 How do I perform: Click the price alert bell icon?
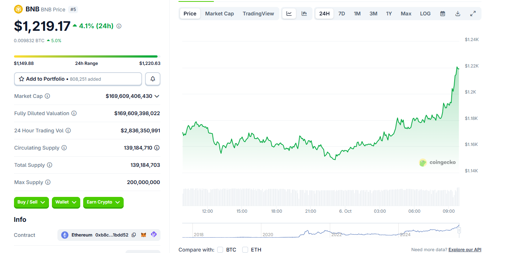pos(153,79)
